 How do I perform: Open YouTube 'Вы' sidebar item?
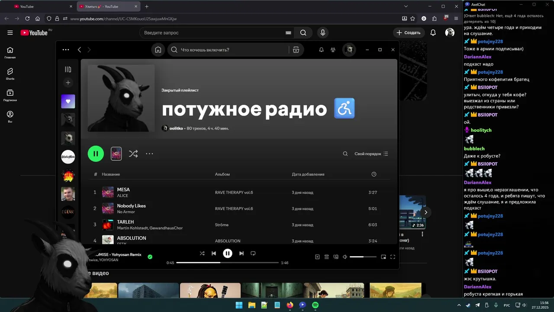click(10, 117)
